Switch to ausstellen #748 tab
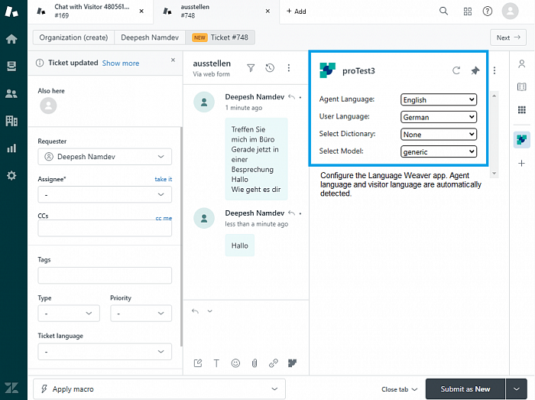The height and width of the screenshot is (400, 535). (x=215, y=11)
